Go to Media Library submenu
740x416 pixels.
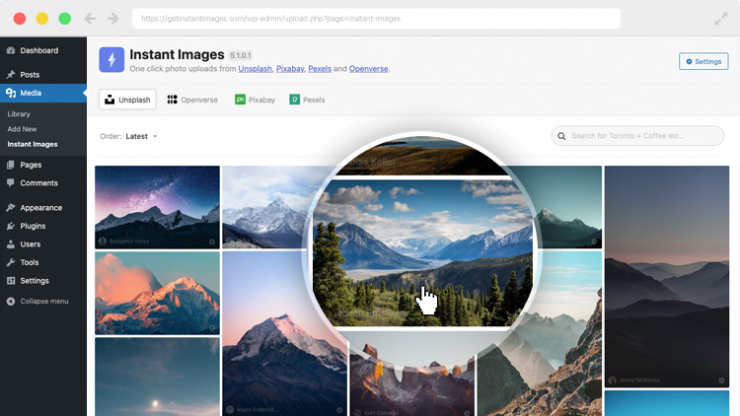click(x=19, y=114)
